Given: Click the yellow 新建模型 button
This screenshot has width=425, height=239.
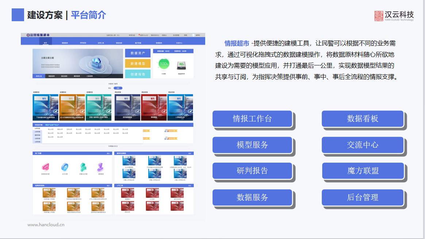Looking at the screenshot, I should click(x=138, y=64).
